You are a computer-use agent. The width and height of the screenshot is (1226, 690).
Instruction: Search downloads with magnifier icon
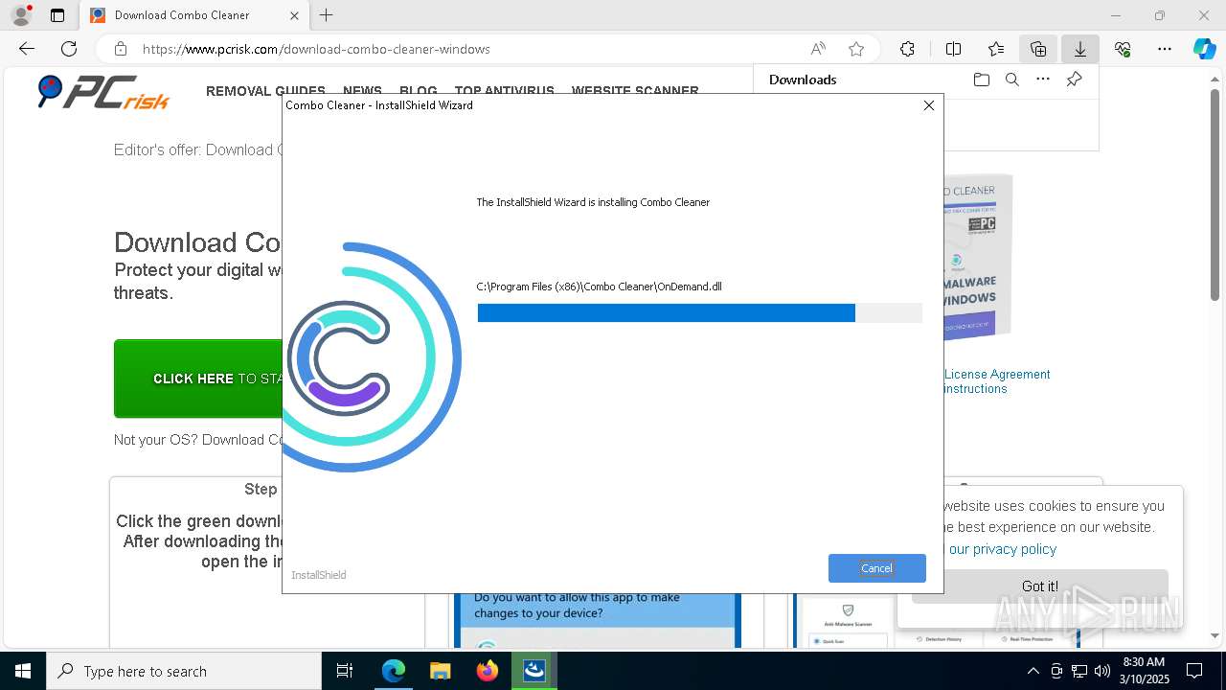click(1011, 80)
